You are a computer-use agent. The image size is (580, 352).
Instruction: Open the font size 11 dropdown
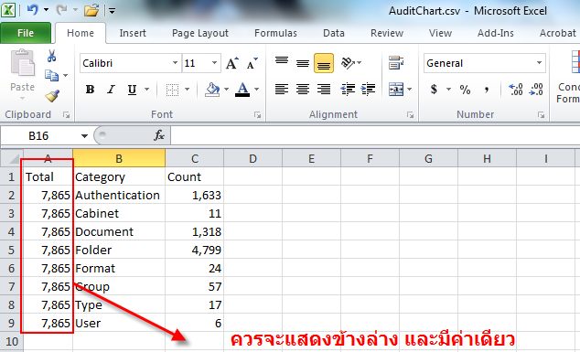(214, 63)
